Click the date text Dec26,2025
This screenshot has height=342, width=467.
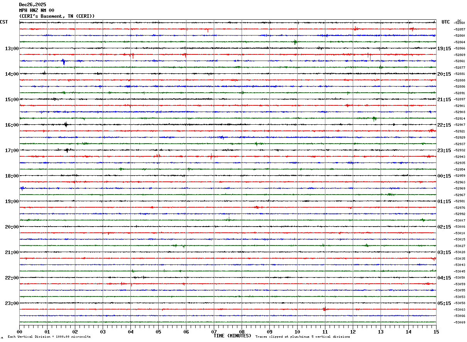click(x=32, y=4)
